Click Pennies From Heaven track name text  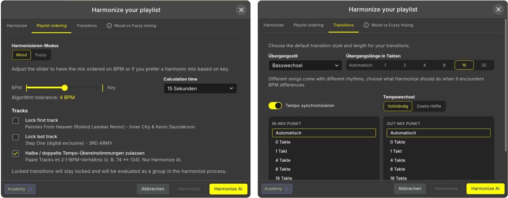tap(110, 127)
